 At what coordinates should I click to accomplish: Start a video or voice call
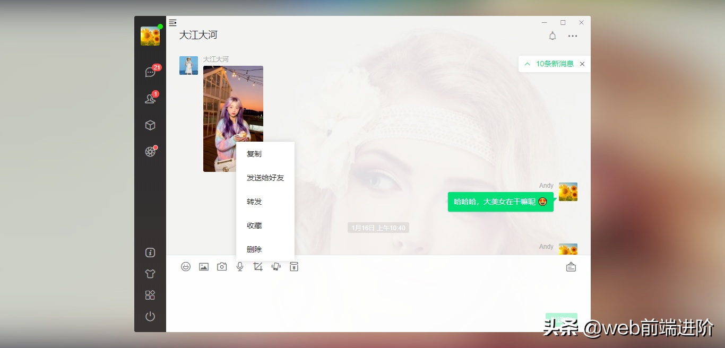(275, 267)
